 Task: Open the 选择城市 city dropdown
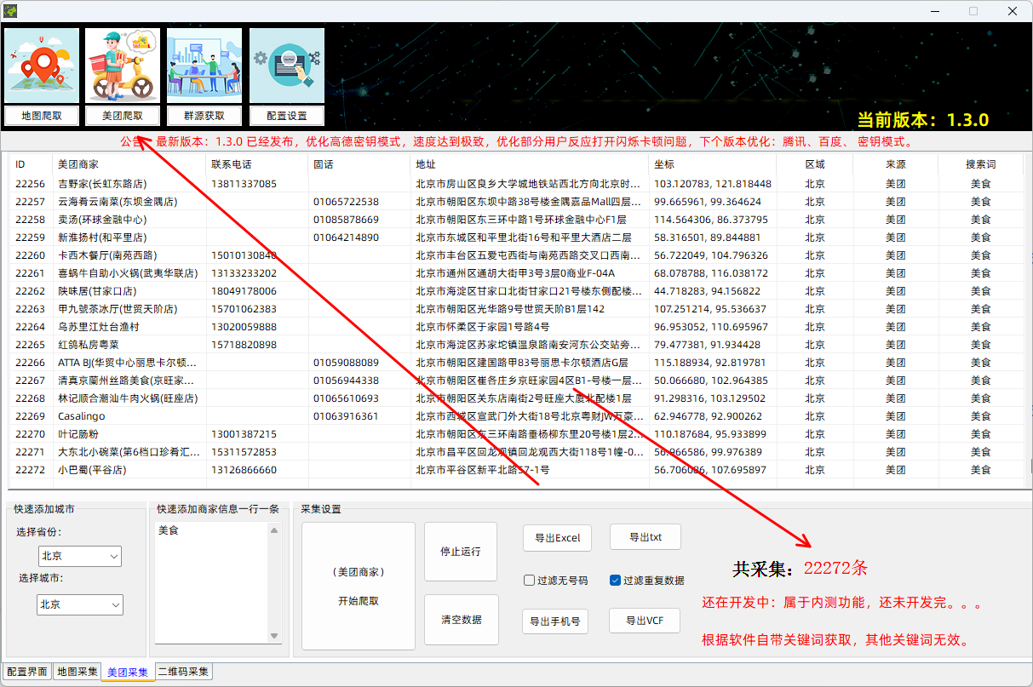pos(79,604)
